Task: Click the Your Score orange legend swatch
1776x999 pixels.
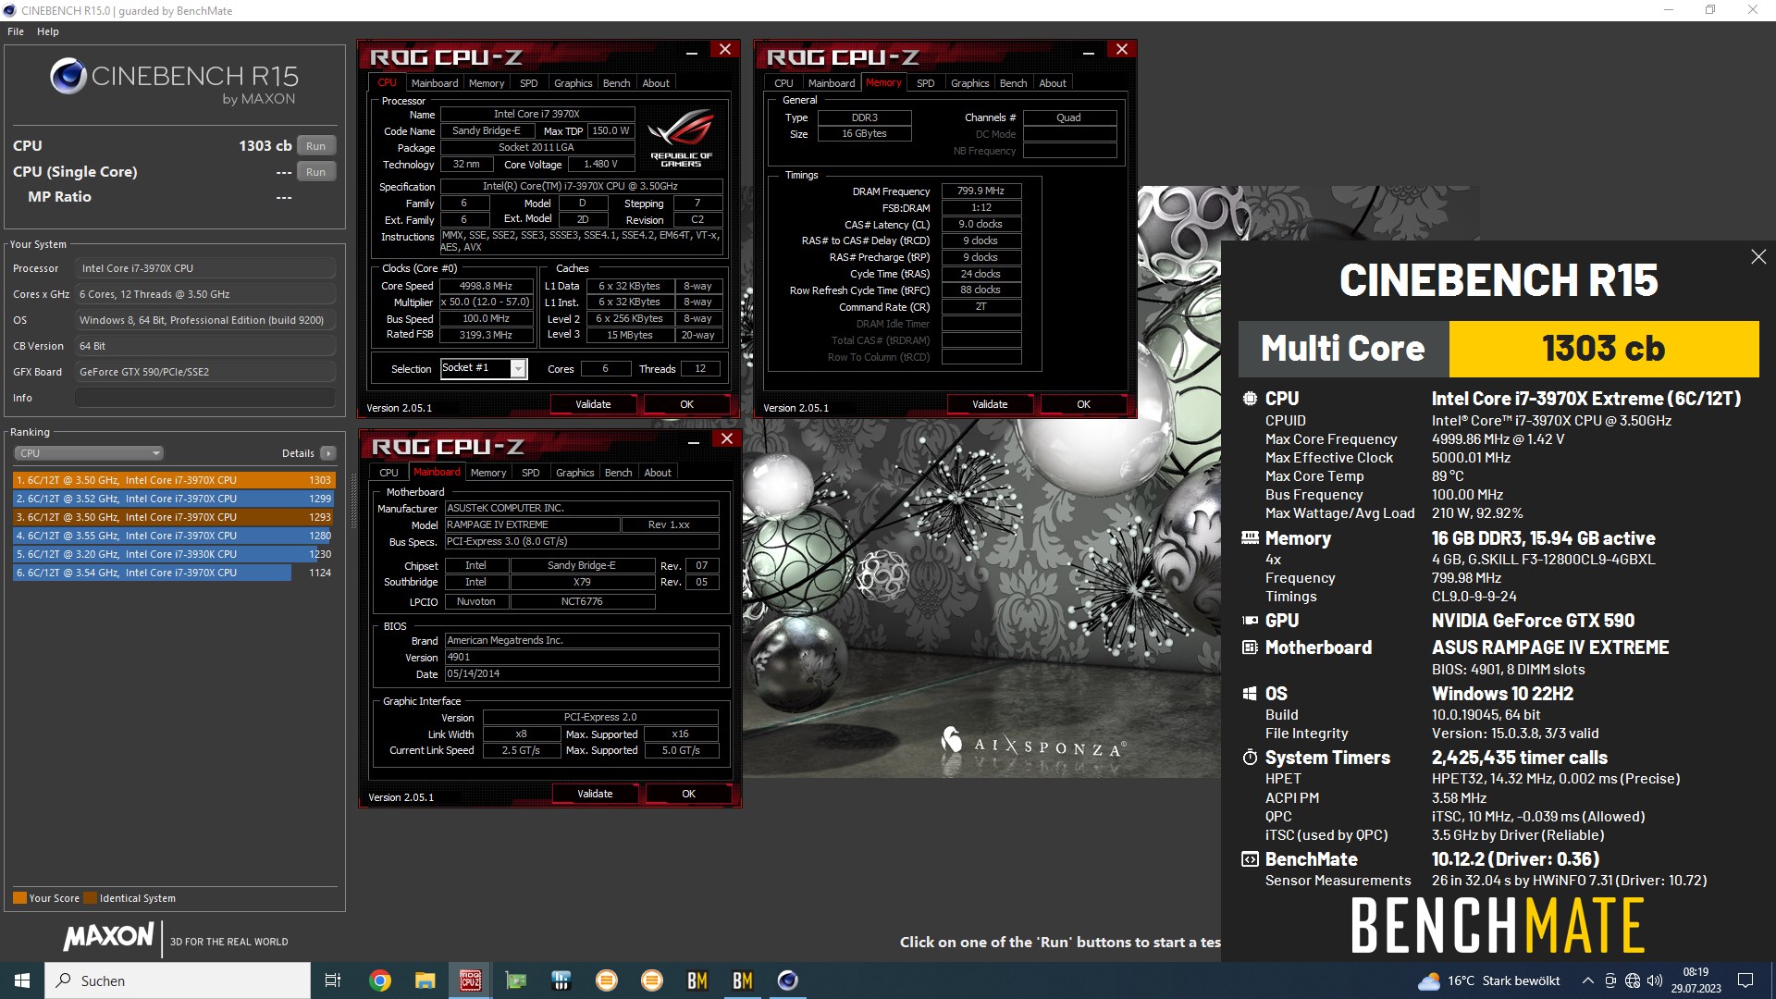Action: coord(19,898)
